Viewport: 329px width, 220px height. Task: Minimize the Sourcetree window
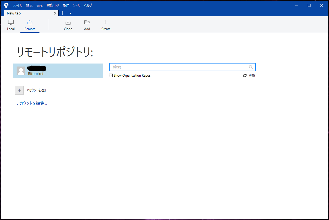(297, 5)
